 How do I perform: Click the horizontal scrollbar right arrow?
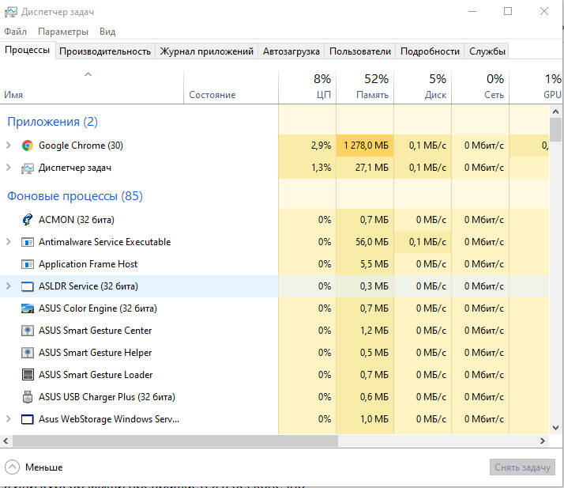(x=543, y=441)
